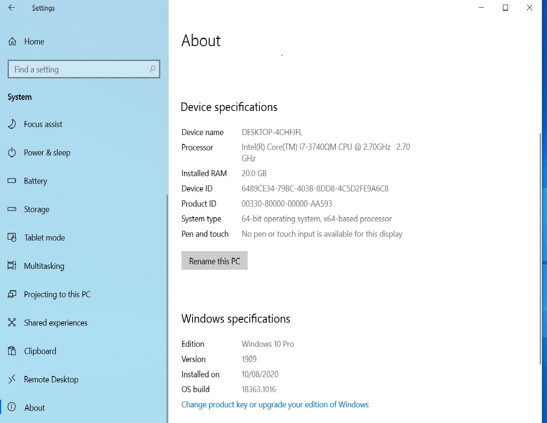Click Product ID 00330-80000-00000-AA593

pyautogui.click(x=287, y=204)
